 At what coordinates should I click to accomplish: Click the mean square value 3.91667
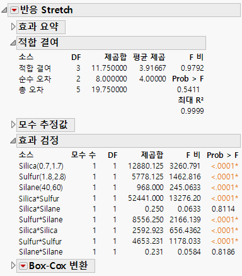[x=153, y=68]
